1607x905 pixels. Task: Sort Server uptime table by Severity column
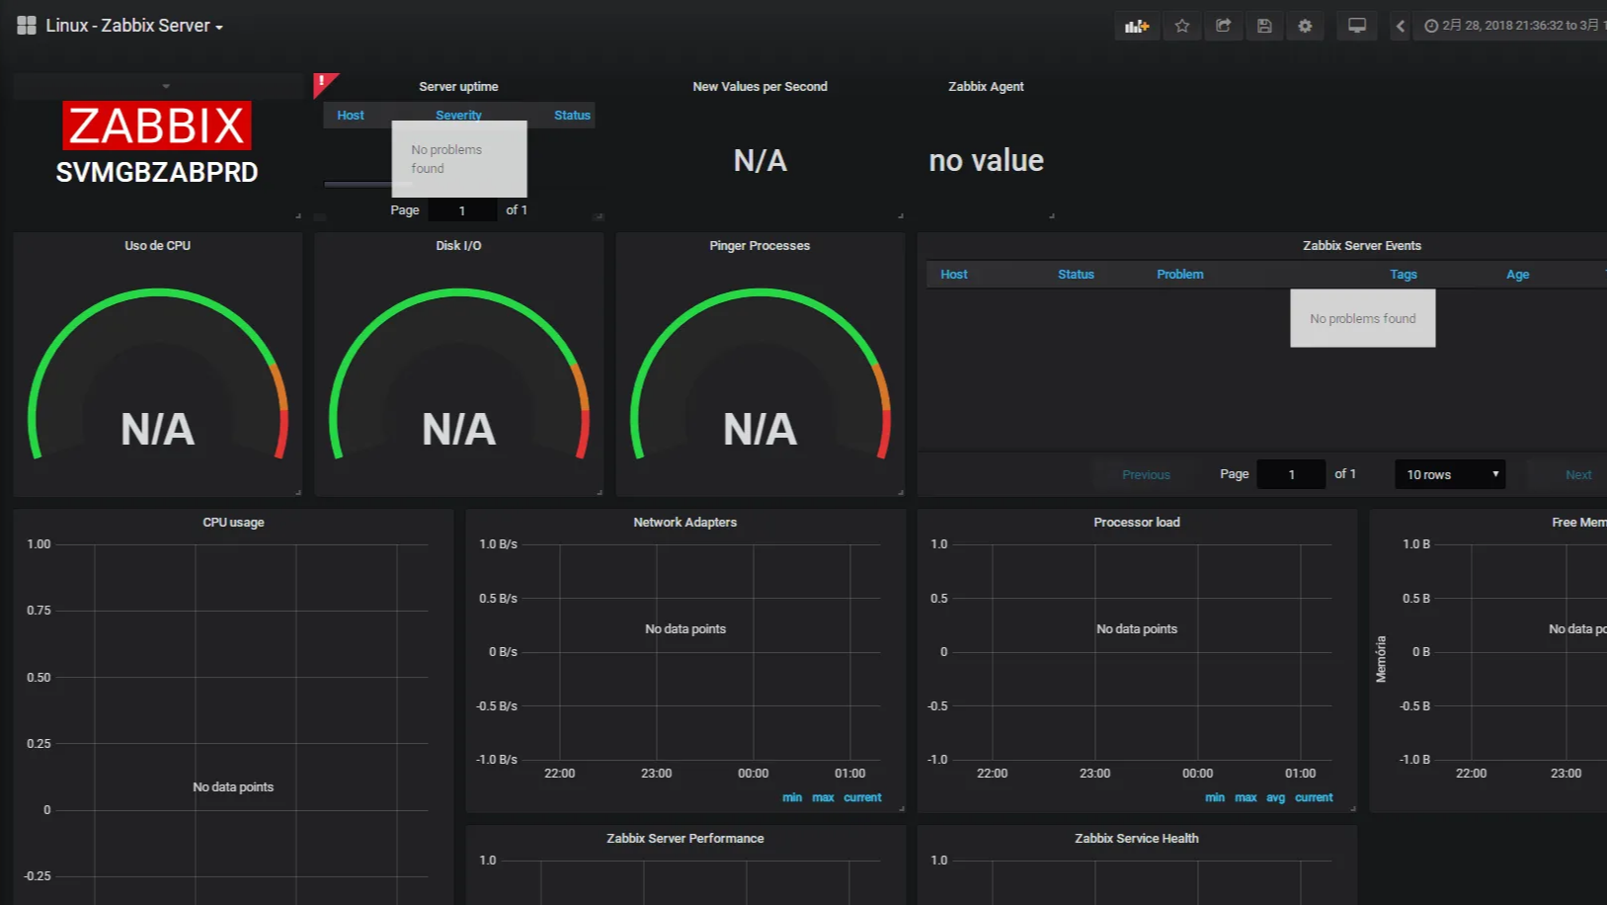(x=458, y=116)
